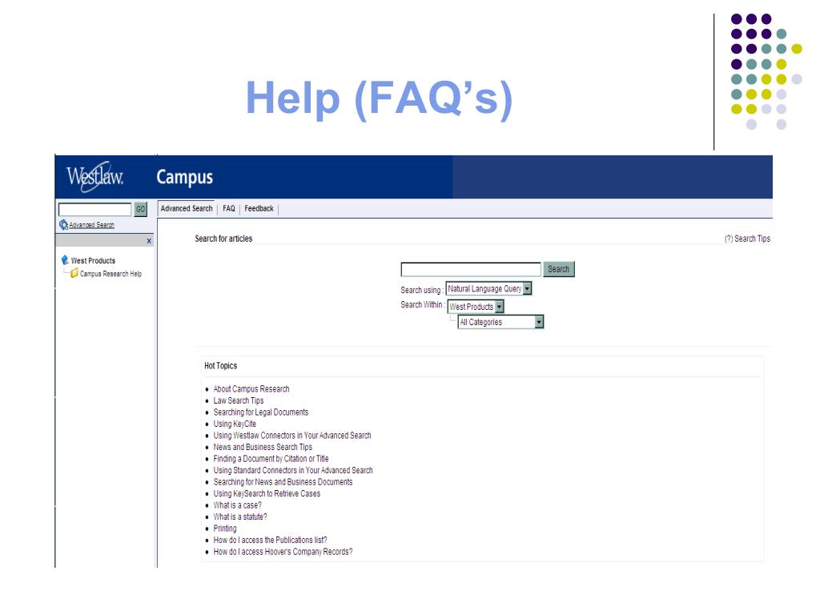Open Using KeyCite topic
820x615 pixels.
(235, 424)
